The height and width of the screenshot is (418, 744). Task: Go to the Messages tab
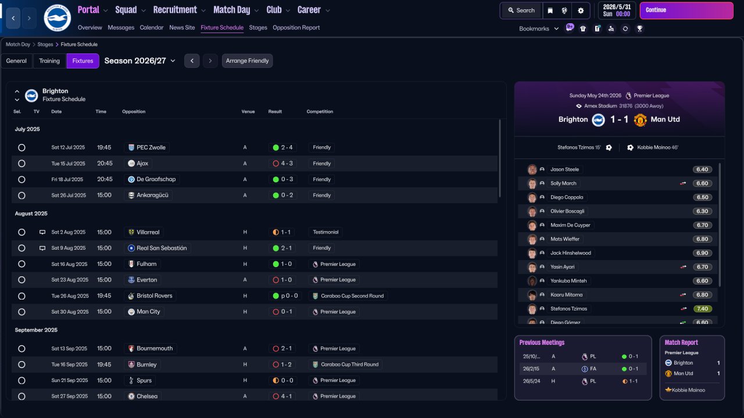click(121, 28)
